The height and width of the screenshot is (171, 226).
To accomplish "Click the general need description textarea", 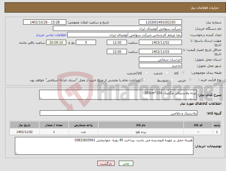I will coord(118,95).
